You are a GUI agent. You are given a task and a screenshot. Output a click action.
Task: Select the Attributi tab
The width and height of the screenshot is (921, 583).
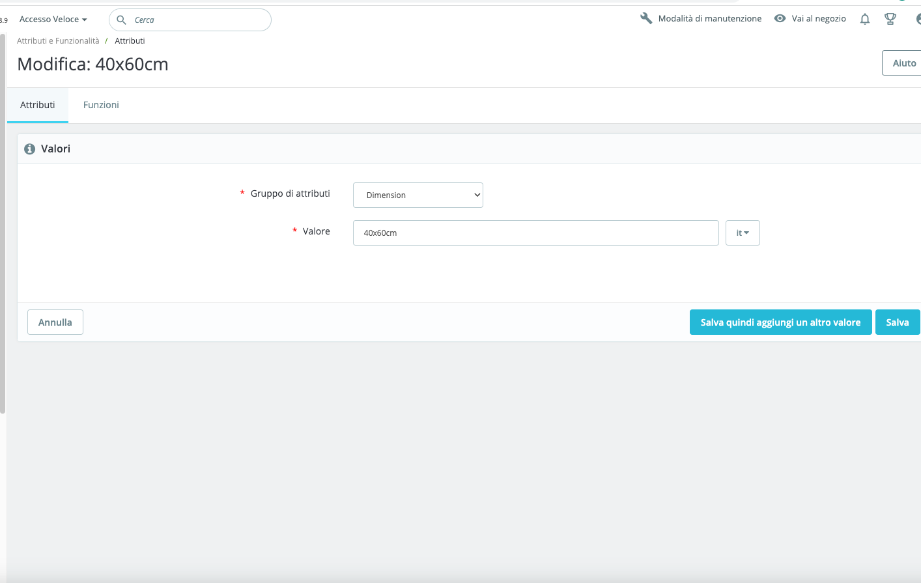pyautogui.click(x=38, y=105)
